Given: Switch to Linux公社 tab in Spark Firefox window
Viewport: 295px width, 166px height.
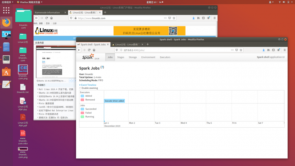Looking at the screenshot, I should pos(127,45).
